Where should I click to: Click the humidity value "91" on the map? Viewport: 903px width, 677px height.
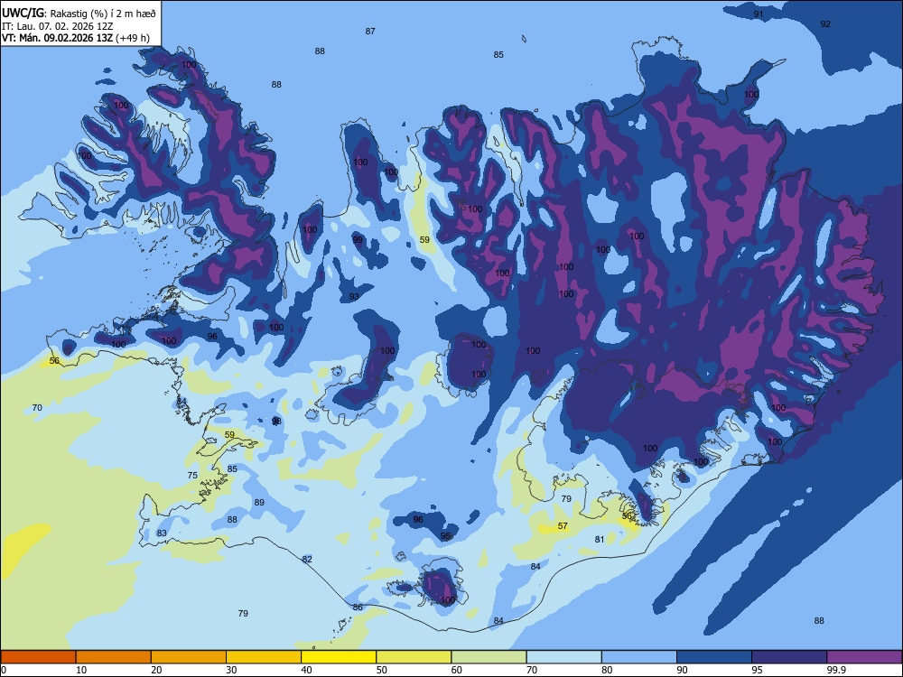[759, 14]
